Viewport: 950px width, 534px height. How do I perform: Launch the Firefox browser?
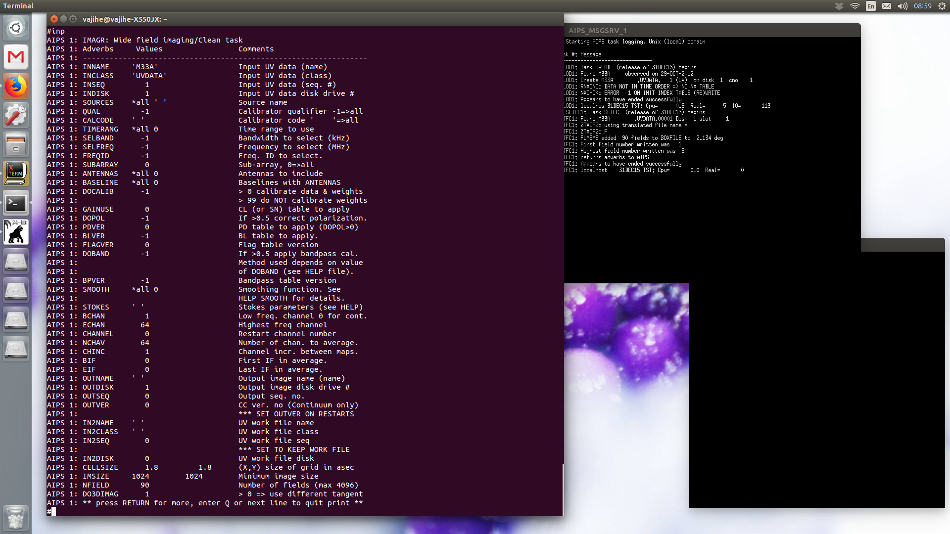[16, 86]
